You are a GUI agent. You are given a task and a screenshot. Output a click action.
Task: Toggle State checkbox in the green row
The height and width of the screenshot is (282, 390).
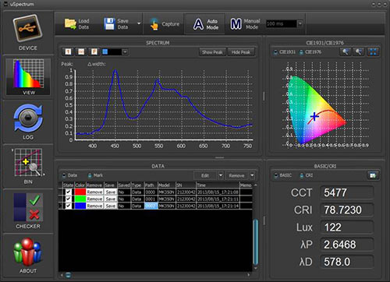pos(69,199)
